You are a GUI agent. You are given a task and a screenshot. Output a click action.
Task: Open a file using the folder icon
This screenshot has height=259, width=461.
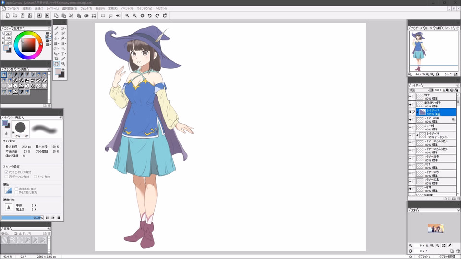click(15, 15)
